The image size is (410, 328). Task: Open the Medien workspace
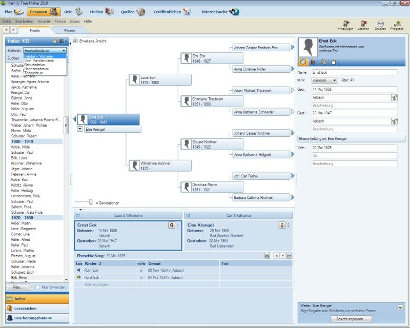(101, 12)
